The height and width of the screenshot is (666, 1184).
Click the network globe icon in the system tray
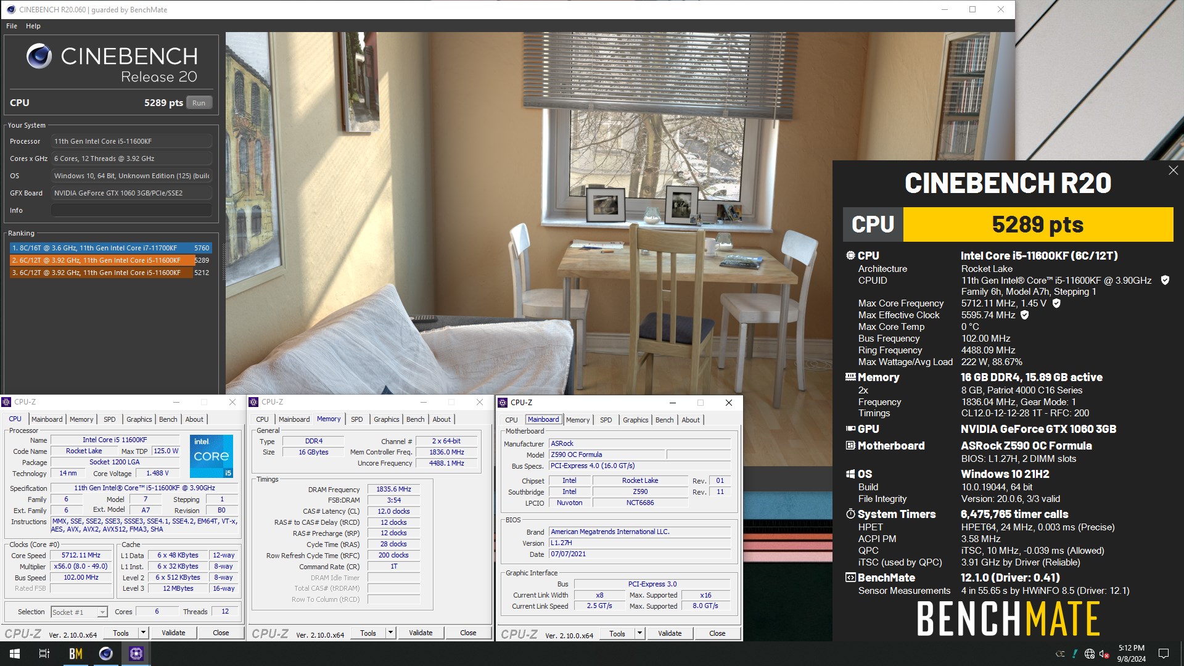click(x=1090, y=654)
